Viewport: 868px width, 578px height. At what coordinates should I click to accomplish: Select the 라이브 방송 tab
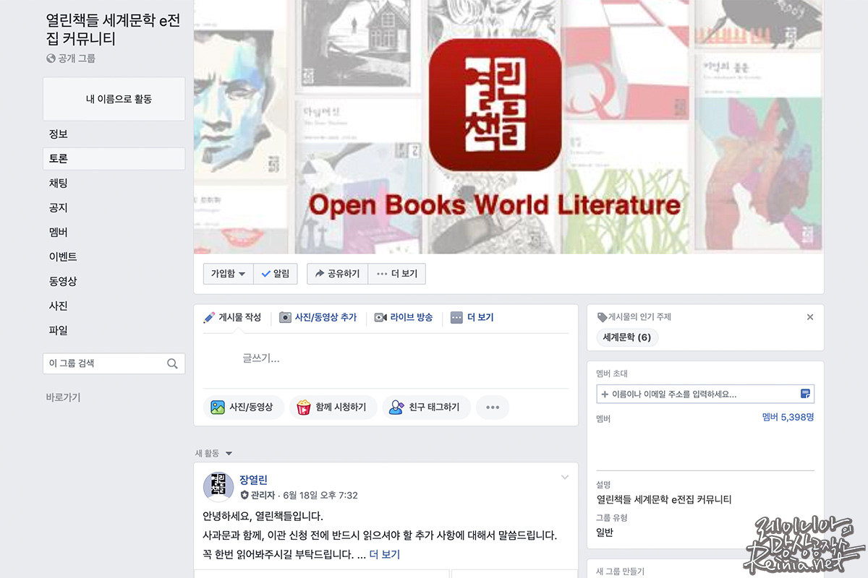coord(404,317)
